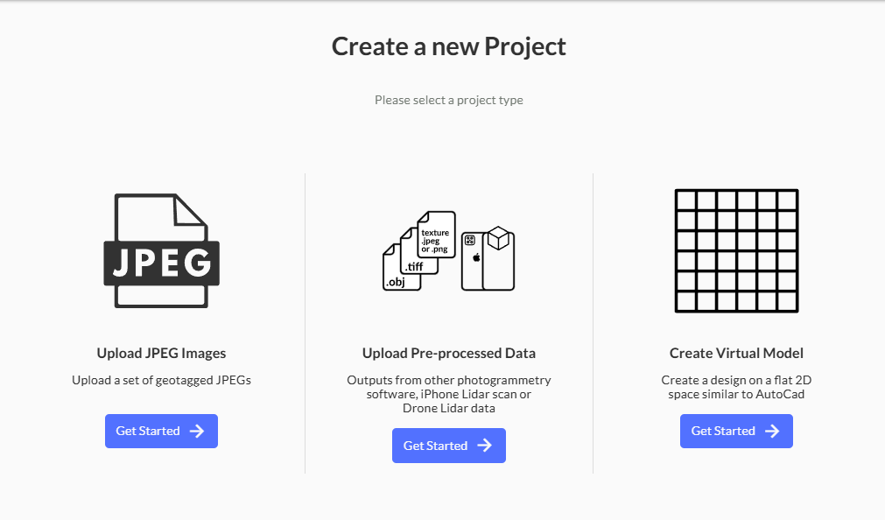Click the 'Please select a project type' text
The width and height of the screenshot is (885, 520).
449,100
